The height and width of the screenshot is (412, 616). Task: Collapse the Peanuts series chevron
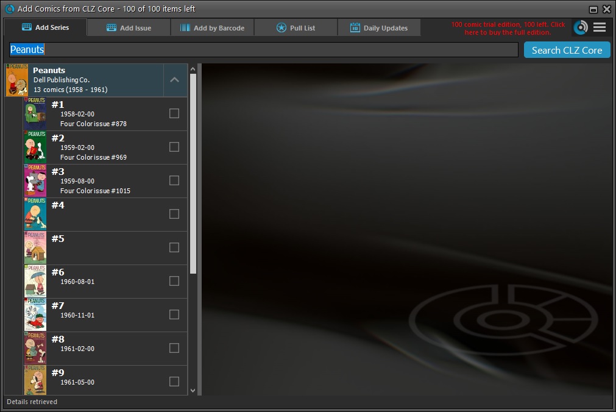point(174,80)
